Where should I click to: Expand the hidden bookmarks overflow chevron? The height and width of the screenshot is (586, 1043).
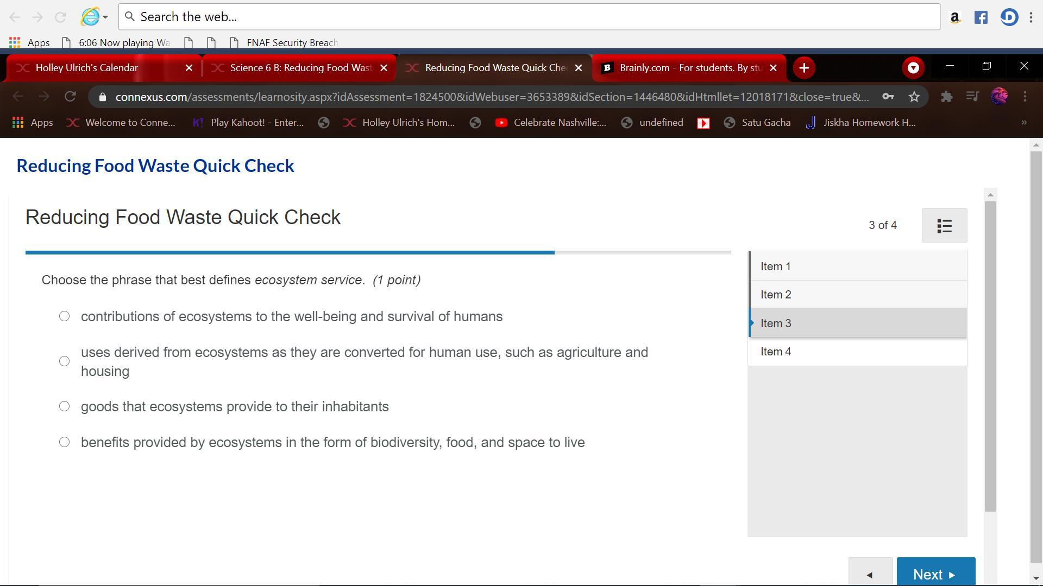pos(1024,123)
